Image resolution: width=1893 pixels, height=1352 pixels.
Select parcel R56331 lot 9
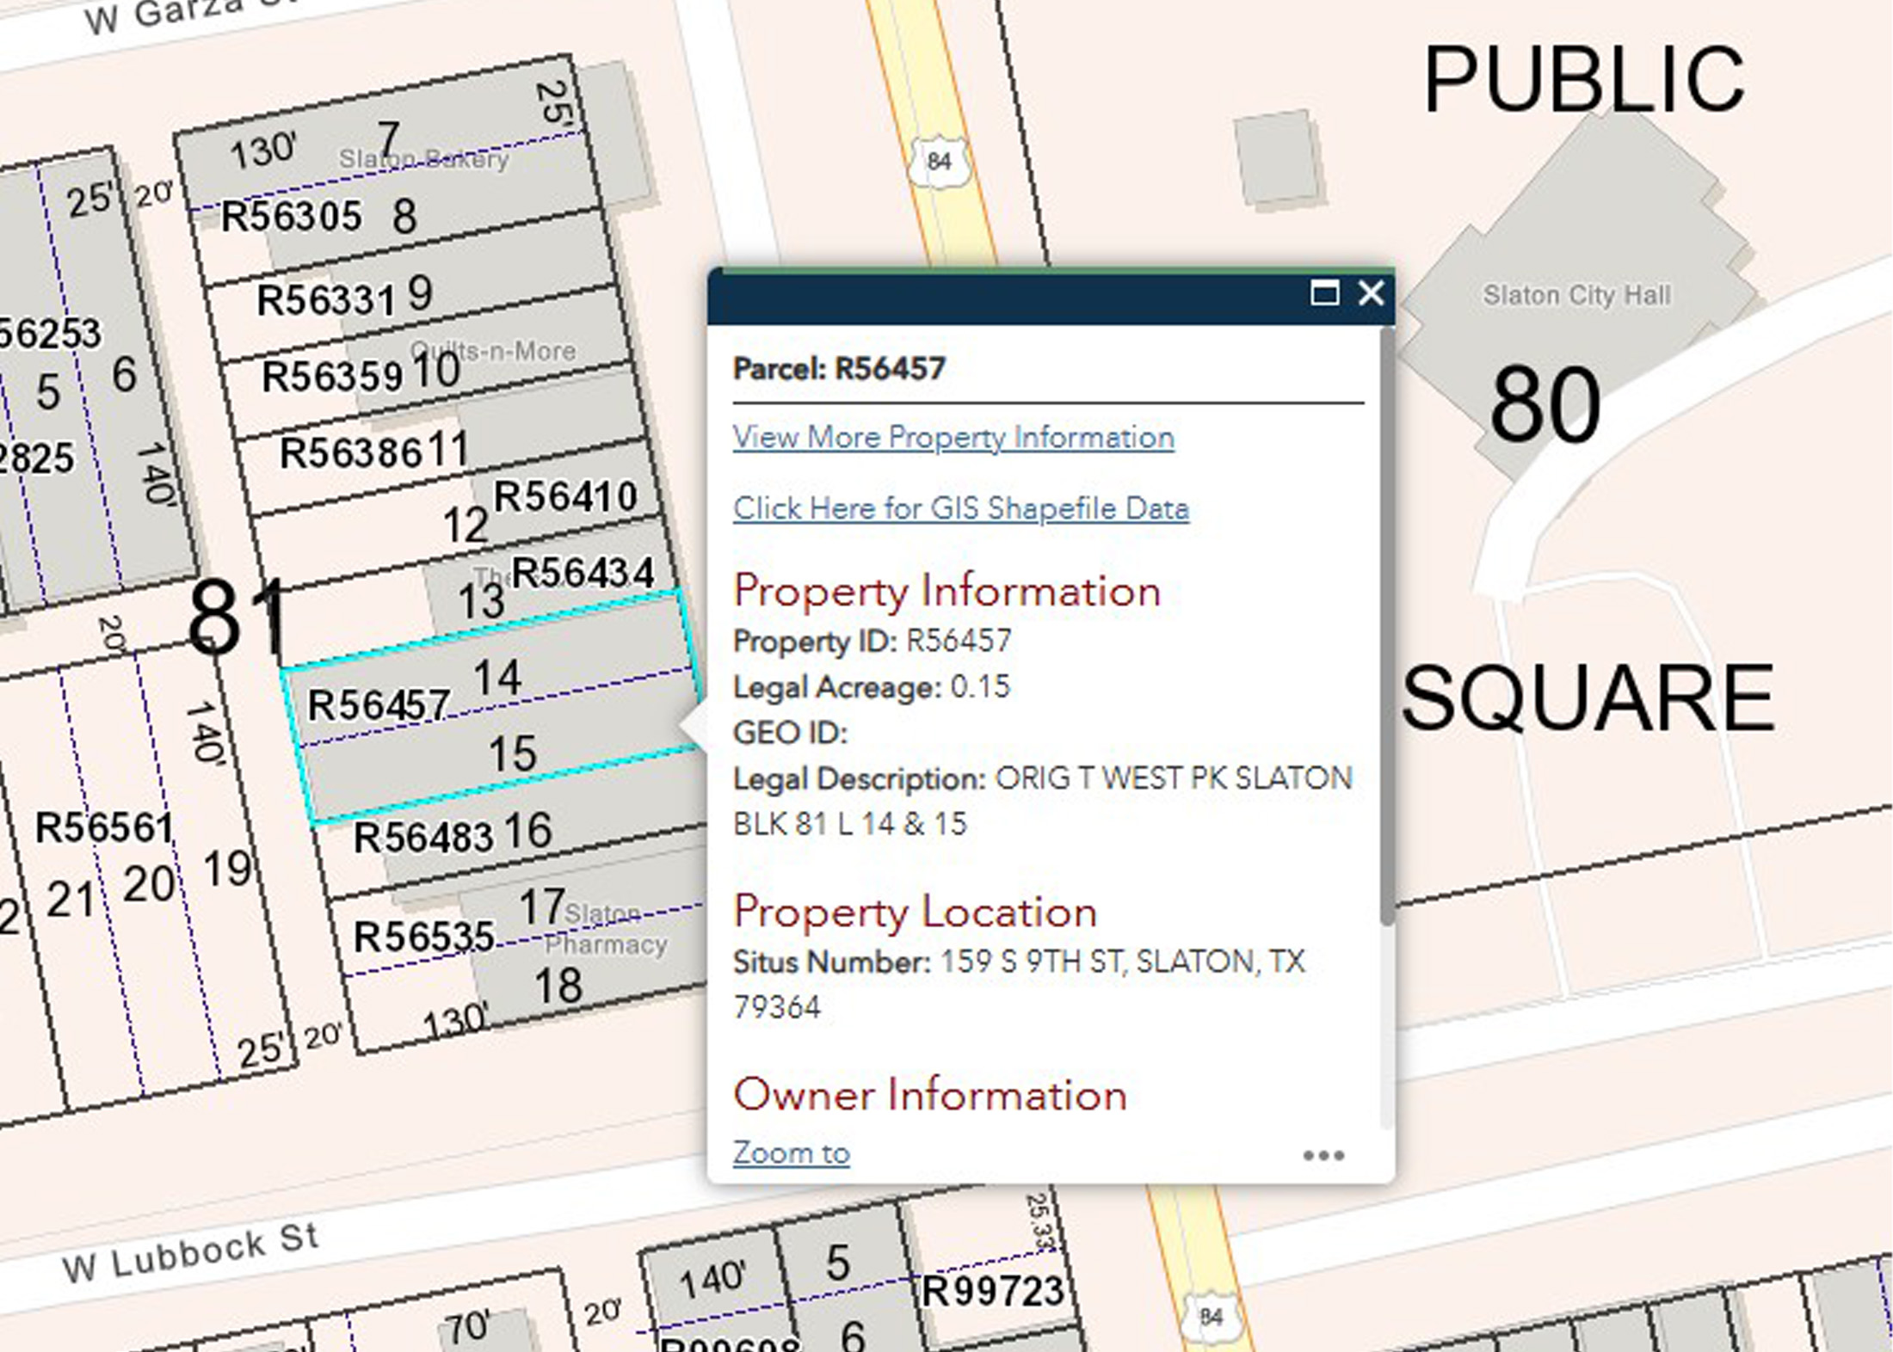pyautogui.click(x=326, y=301)
